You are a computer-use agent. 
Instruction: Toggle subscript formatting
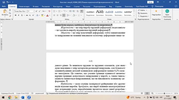tap(30, 15)
